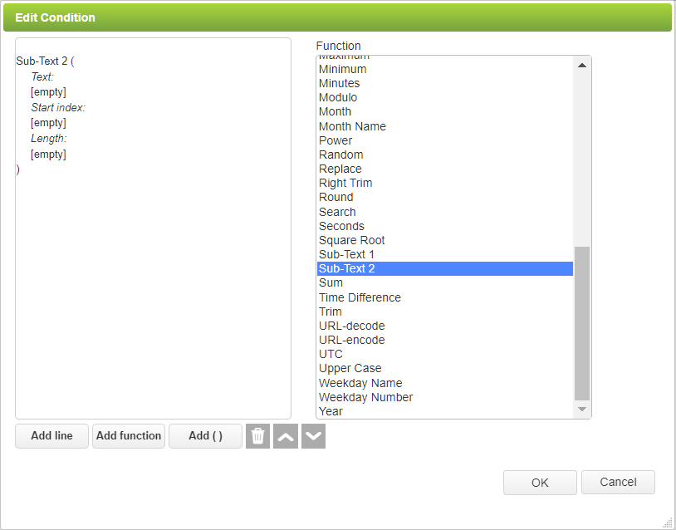Select the Random function
Image resolution: width=676 pixels, height=530 pixels.
pyautogui.click(x=445, y=155)
